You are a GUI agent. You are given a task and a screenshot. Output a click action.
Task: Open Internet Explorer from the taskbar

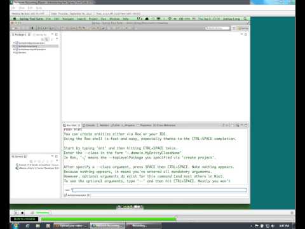[x=28, y=226]
